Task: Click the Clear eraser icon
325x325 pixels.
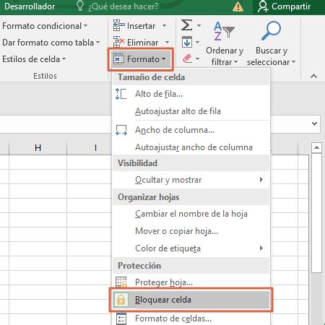Action: tap(187, 58)
